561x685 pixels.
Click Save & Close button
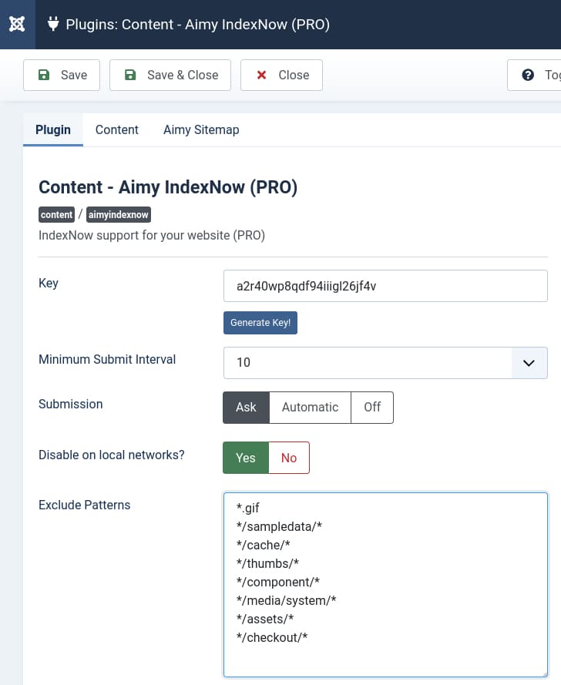[x=170, y=76]
